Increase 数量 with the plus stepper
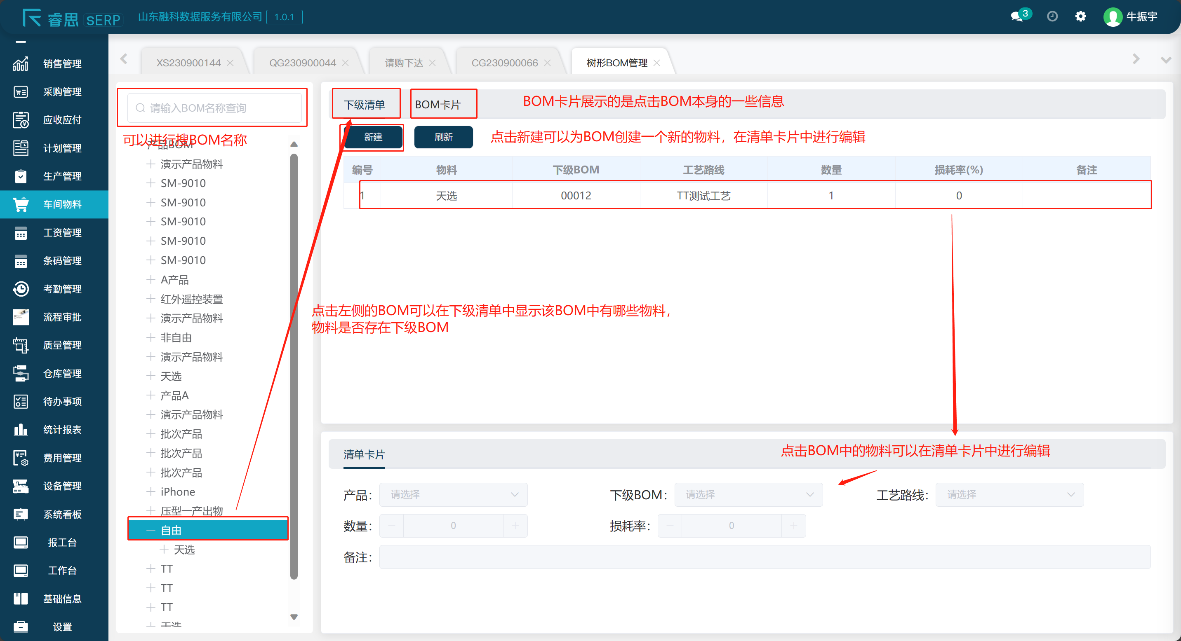This screenshot has height=641, width=1181. click(515, 526)
